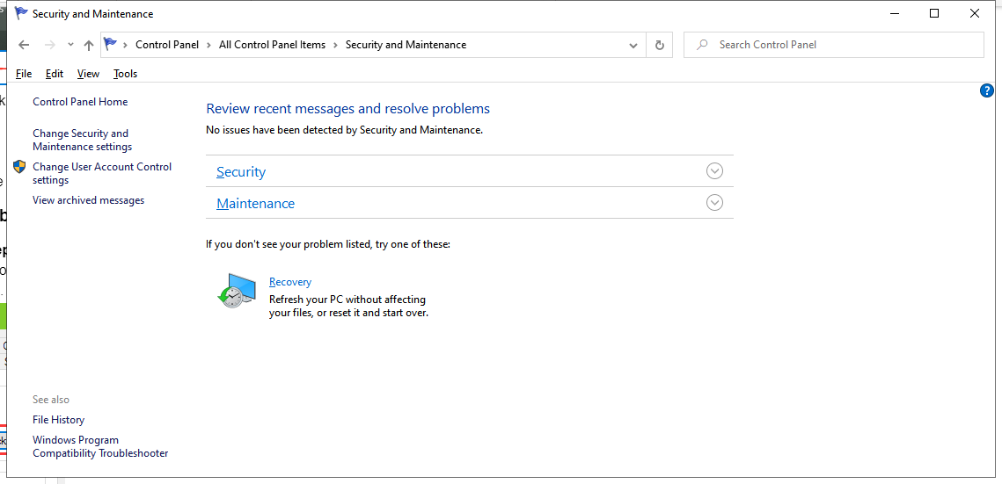Refresh the Security and Maintenance page

point(660,46)
